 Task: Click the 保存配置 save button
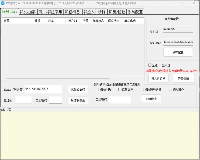[x=178, y=52]
